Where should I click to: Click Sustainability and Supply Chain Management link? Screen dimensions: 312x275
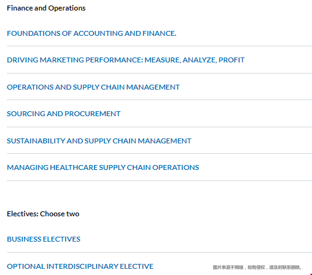click(x=99, y=141)
